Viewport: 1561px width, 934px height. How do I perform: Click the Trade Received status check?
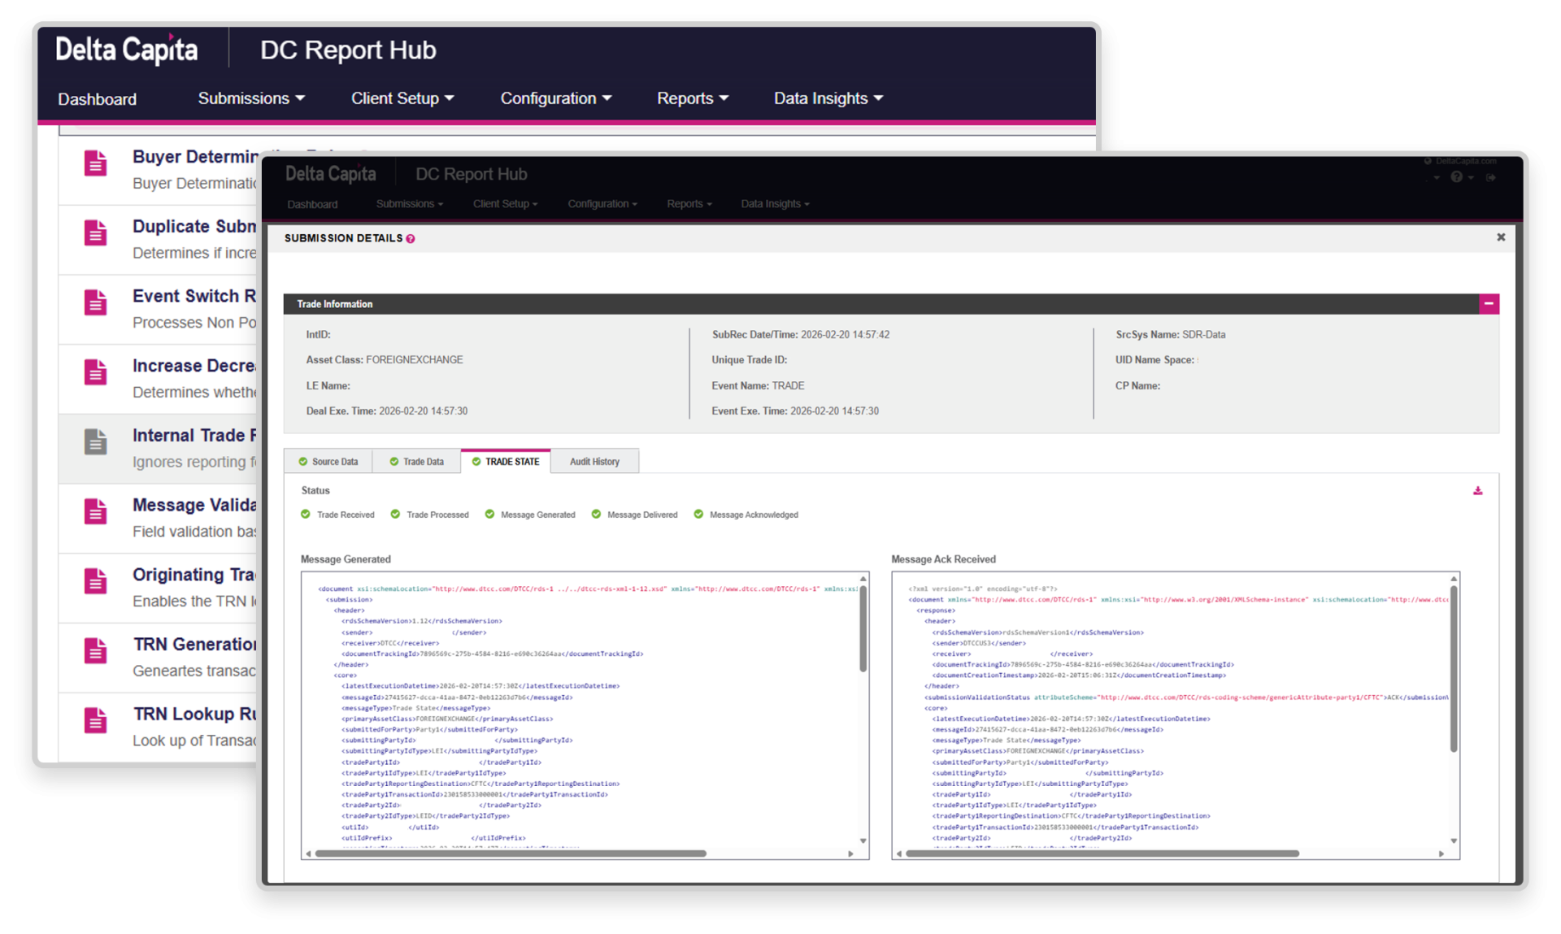(306, 515)
